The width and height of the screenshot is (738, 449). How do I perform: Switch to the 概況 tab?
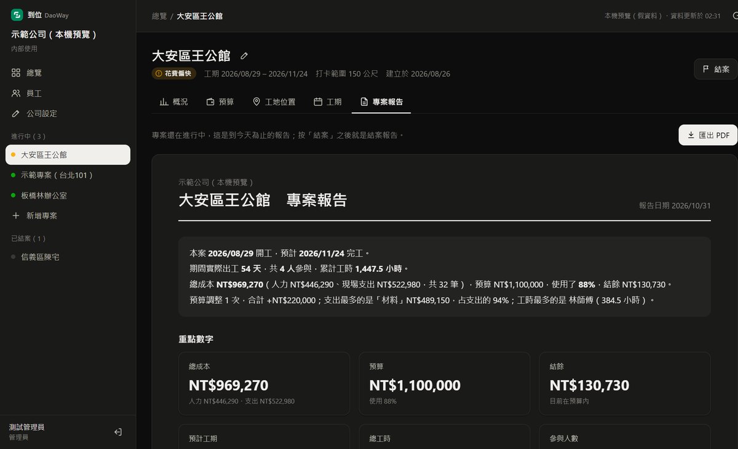click(x=173, y=101)
